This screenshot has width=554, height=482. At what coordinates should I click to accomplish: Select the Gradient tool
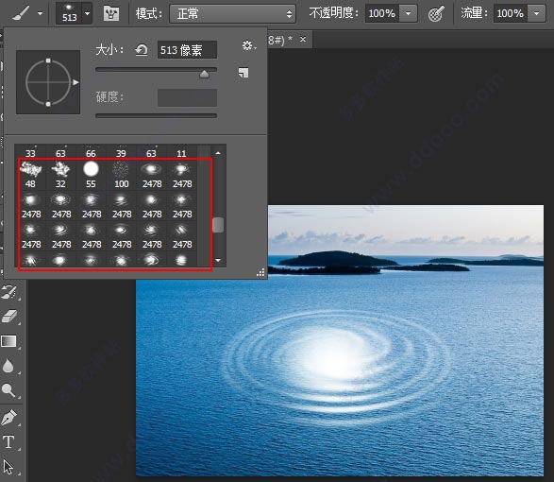(x=8, y=341)
